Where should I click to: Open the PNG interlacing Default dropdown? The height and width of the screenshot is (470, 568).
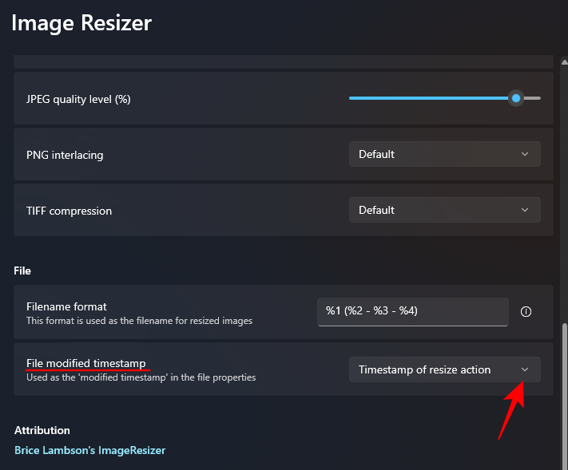click(x=444, y=154)
